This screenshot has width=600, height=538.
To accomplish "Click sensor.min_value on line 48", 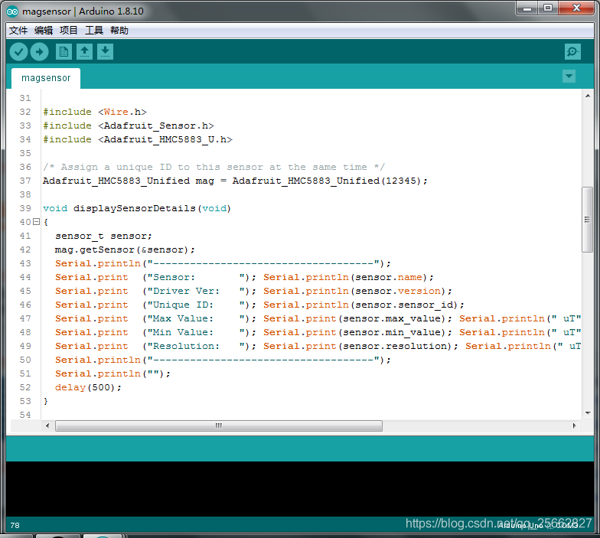I will coord(392,332).
